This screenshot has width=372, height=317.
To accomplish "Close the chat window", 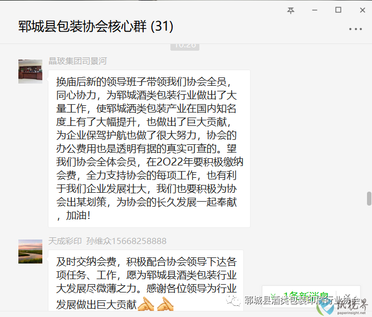I will 363,10.
